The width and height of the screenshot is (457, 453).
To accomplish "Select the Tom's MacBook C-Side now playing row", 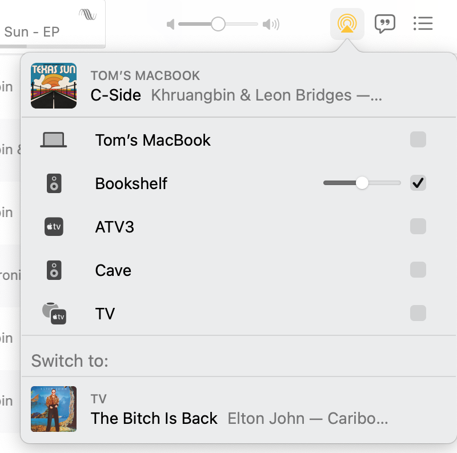I will (x=228, y=86).
